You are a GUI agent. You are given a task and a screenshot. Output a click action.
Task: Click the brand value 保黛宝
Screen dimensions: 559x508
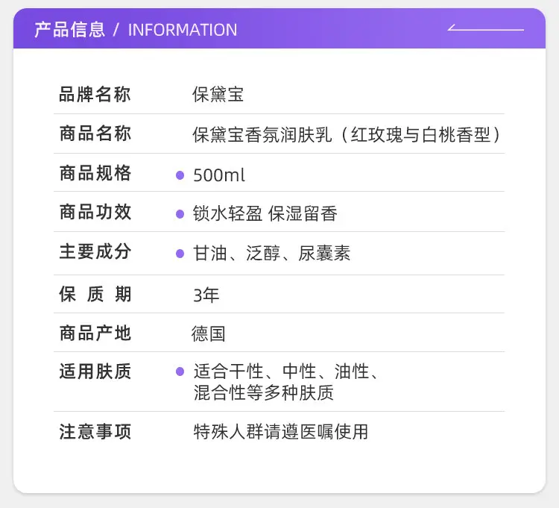[218, 95]
